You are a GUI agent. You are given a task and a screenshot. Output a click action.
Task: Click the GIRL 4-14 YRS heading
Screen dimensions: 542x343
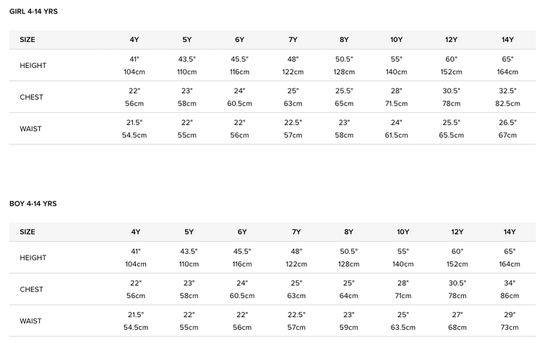tap(33, 12)
